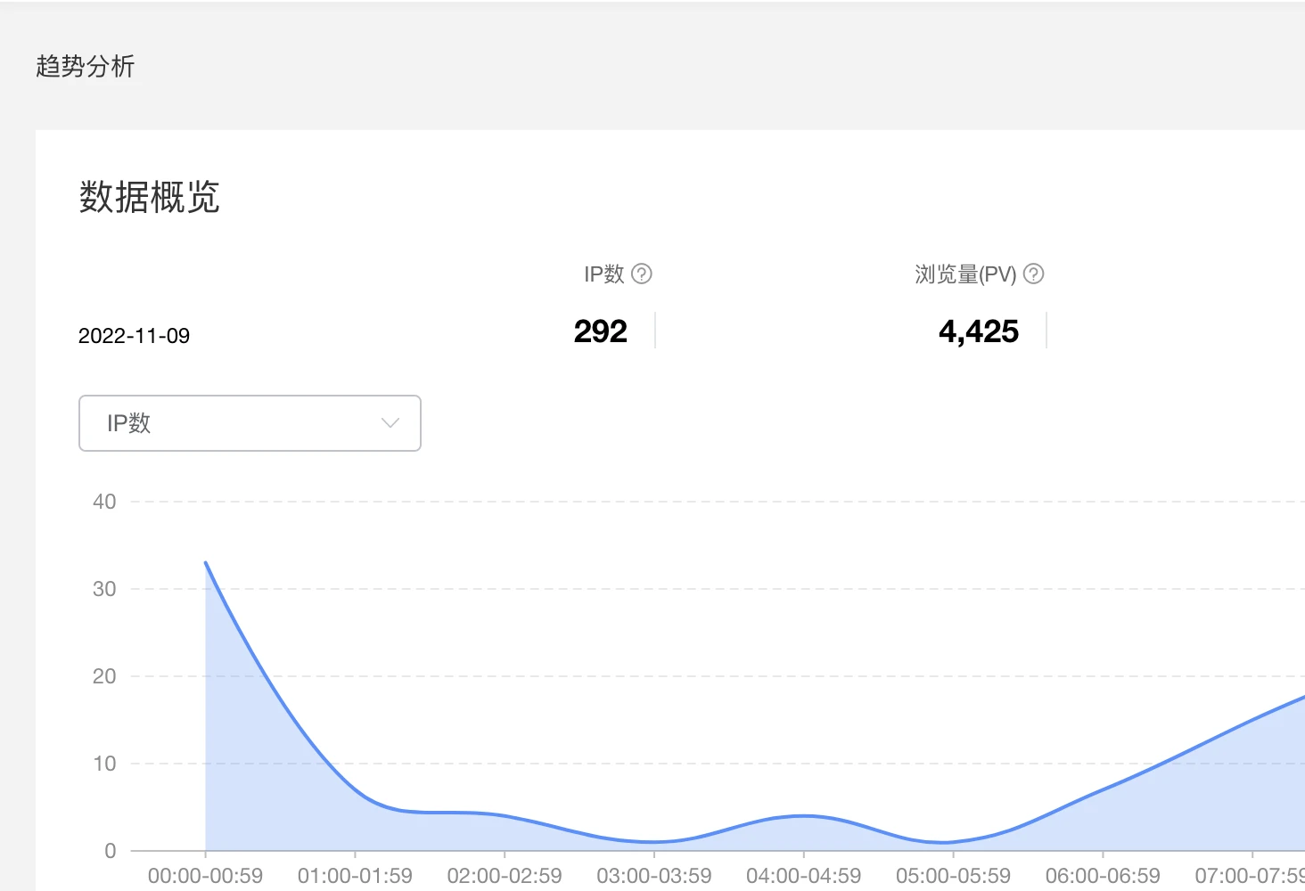1305x891 pixels.
Task: Select the 02:00-02:59 time axis label
Action: pyautogui.click(x=505, y=876)
